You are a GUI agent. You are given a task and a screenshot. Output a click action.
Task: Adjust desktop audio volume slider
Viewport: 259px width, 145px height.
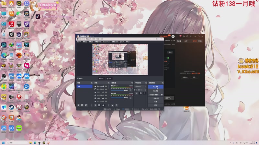click(x=118, y=98)
